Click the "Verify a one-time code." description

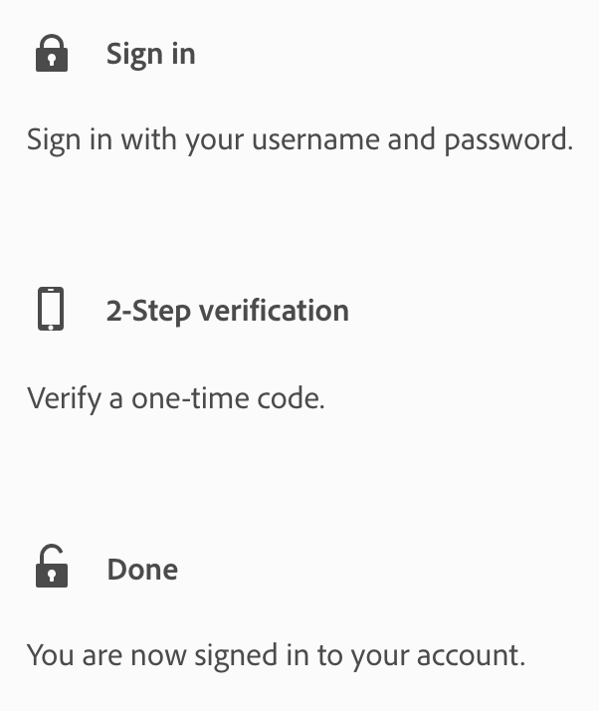point(175,398)
